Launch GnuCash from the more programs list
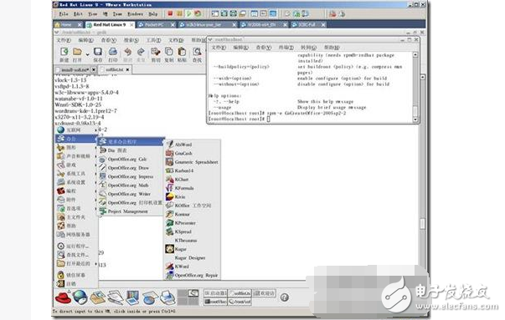 193,153
